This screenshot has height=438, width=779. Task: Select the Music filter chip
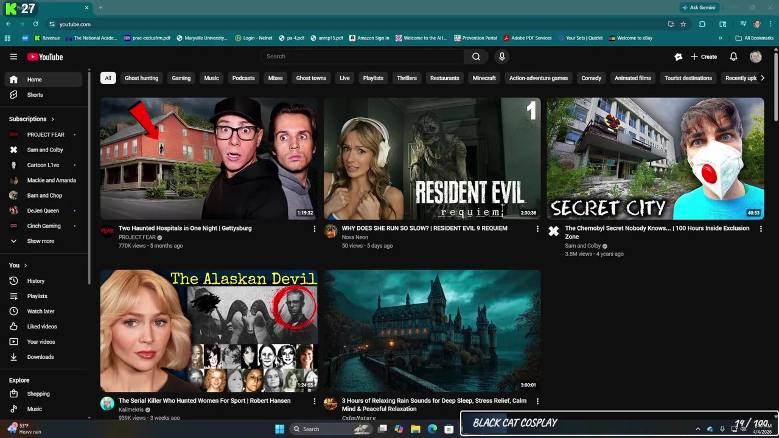(x=211, y=78)
